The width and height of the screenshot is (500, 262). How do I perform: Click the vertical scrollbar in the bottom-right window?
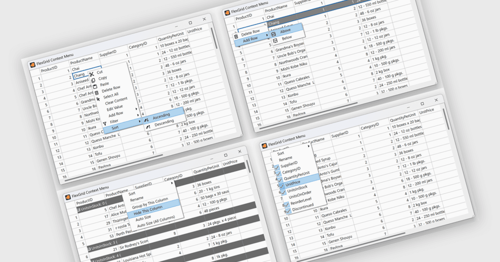coord(447,118)
